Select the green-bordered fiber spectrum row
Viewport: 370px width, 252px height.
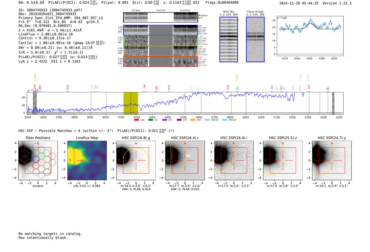coord(160,41)
